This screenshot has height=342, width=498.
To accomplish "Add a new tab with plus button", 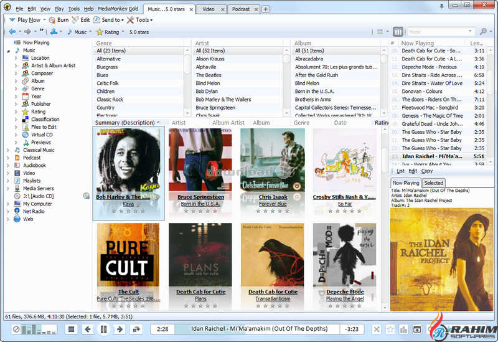I will point(266,9).
